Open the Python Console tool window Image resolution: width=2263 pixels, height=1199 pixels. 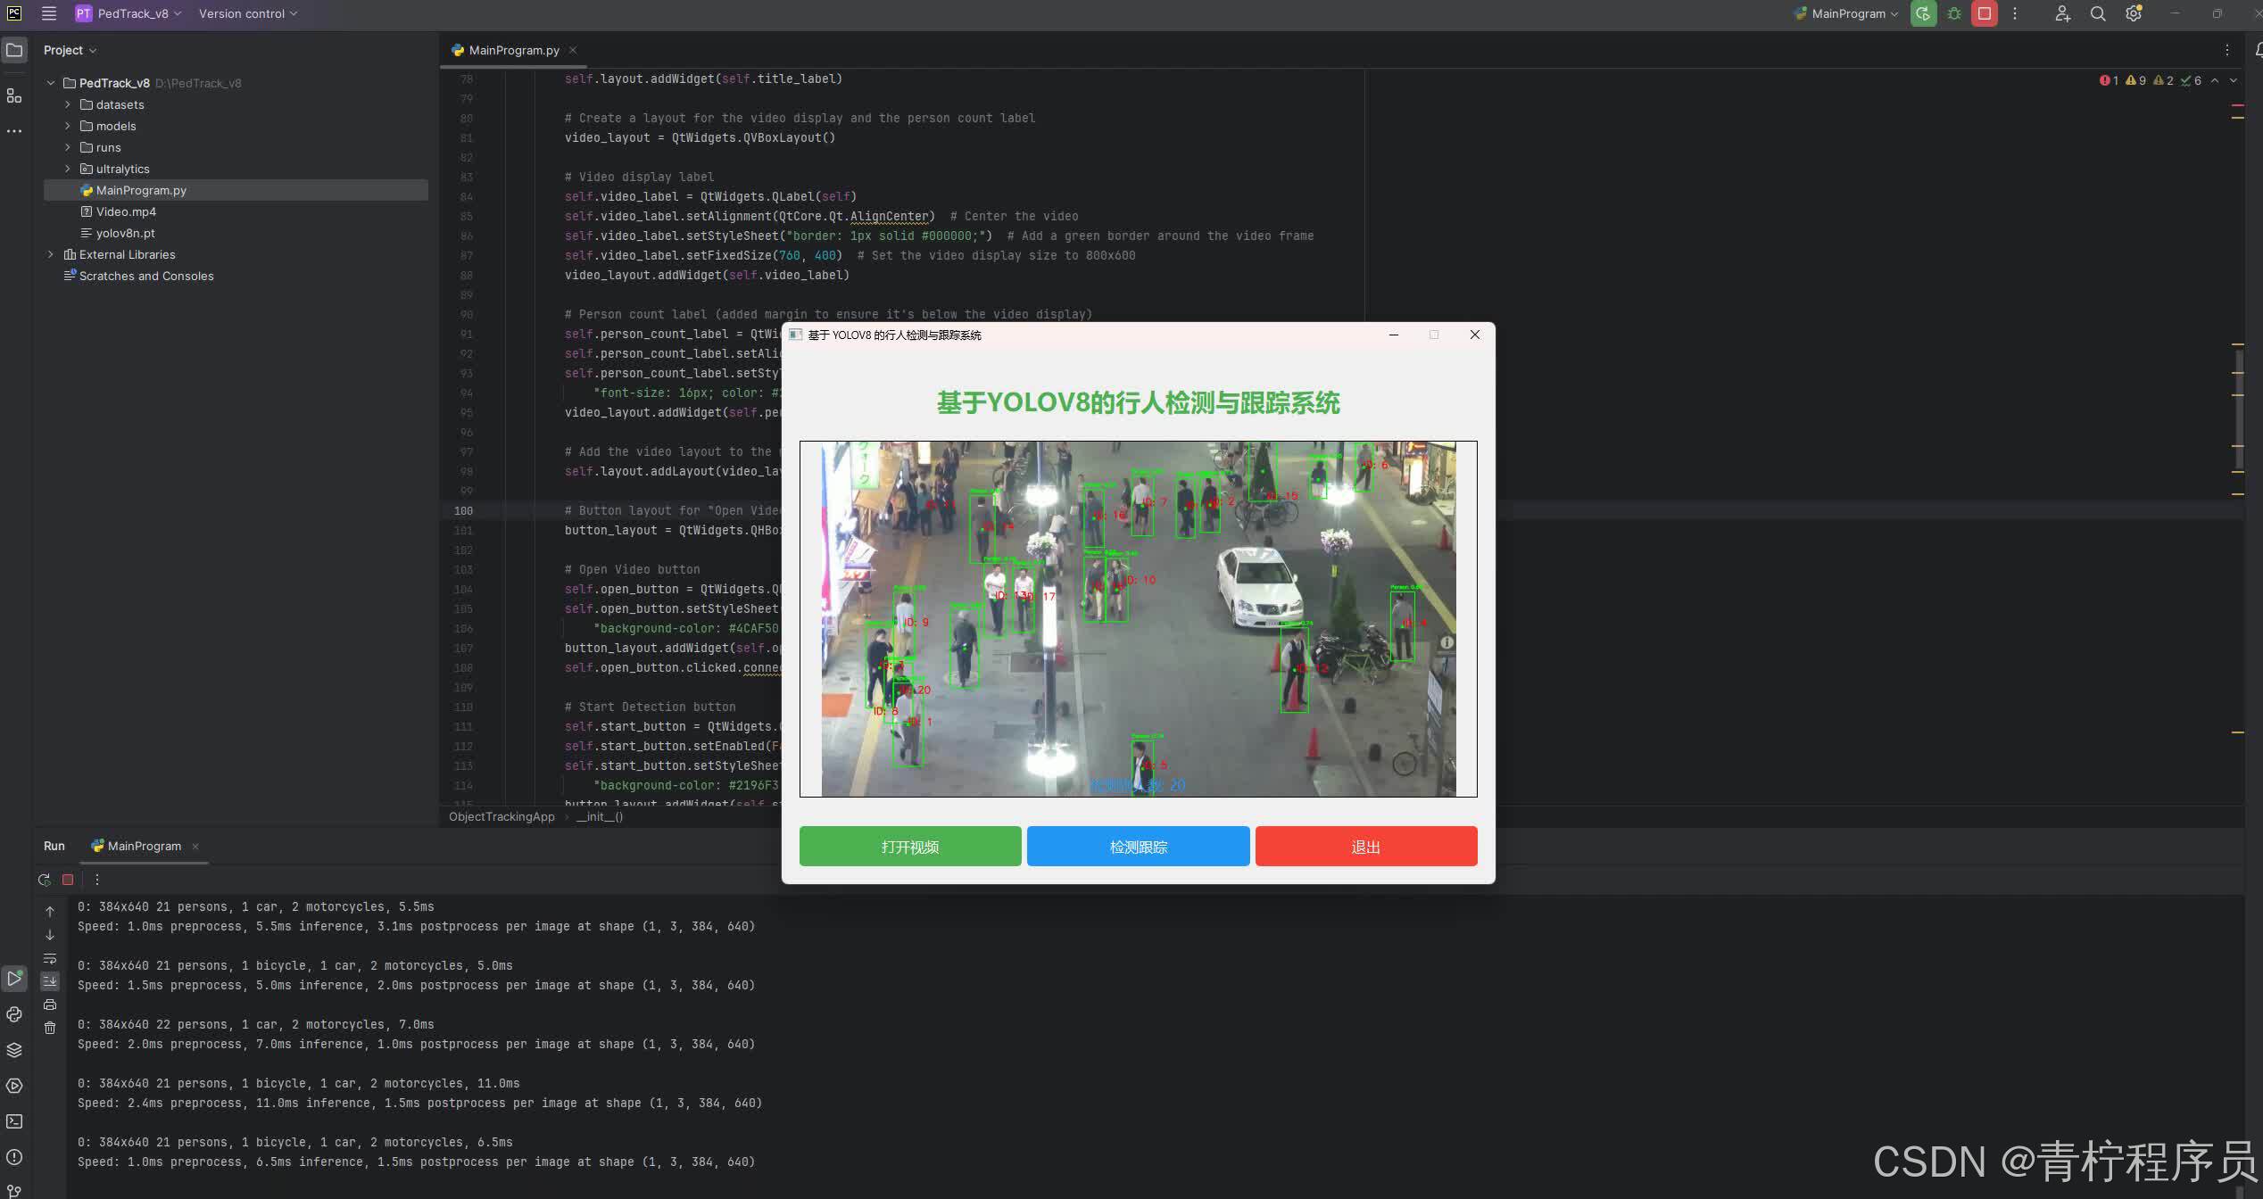(x=14, y=1014)
